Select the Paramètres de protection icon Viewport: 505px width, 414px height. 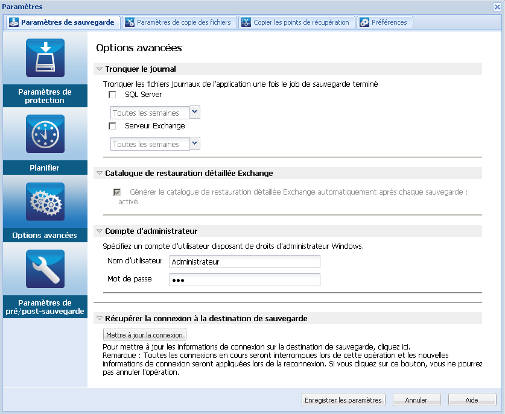point(45,58)
